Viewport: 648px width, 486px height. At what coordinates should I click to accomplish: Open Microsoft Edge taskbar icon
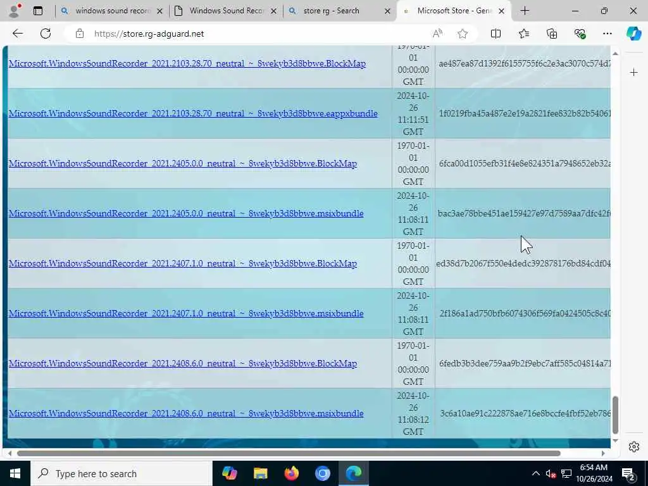[x=354, y=473]
